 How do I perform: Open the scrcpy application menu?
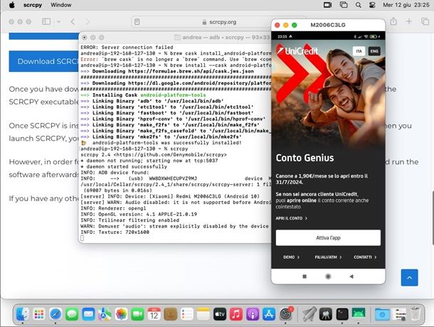pyautogui.click(x=33, y=5)
